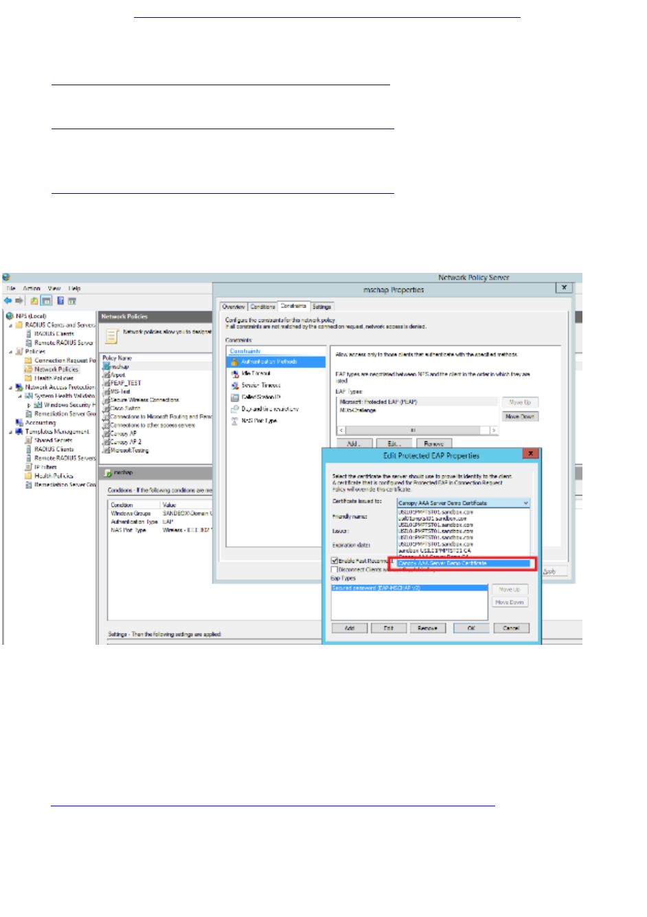The image size is (647, 917).
Task: Open the File menu
Action: 11,289
